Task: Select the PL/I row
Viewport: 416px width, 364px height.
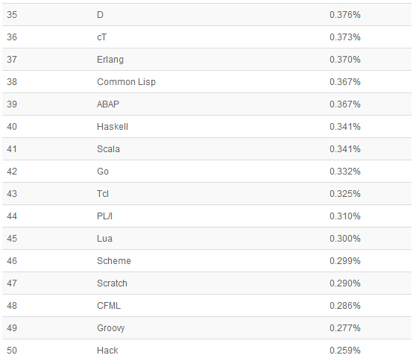Action: point(207,216)
